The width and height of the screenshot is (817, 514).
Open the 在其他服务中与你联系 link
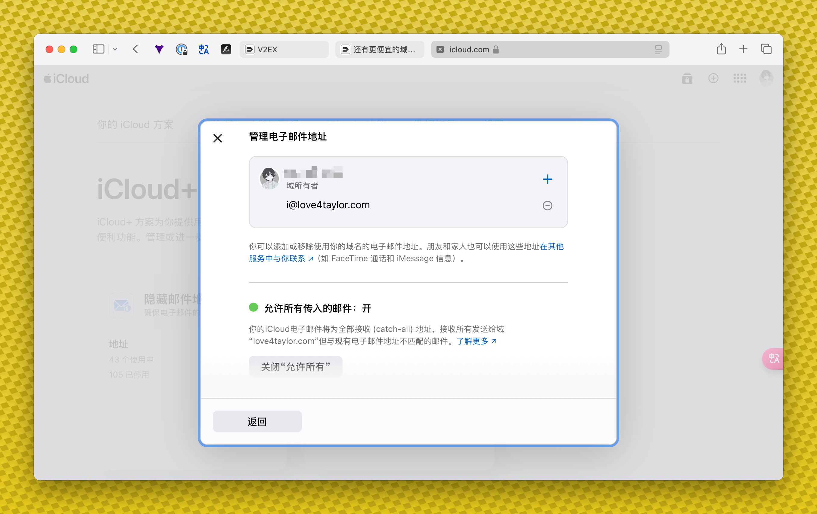pyautogui.click(x=277, y=259)
